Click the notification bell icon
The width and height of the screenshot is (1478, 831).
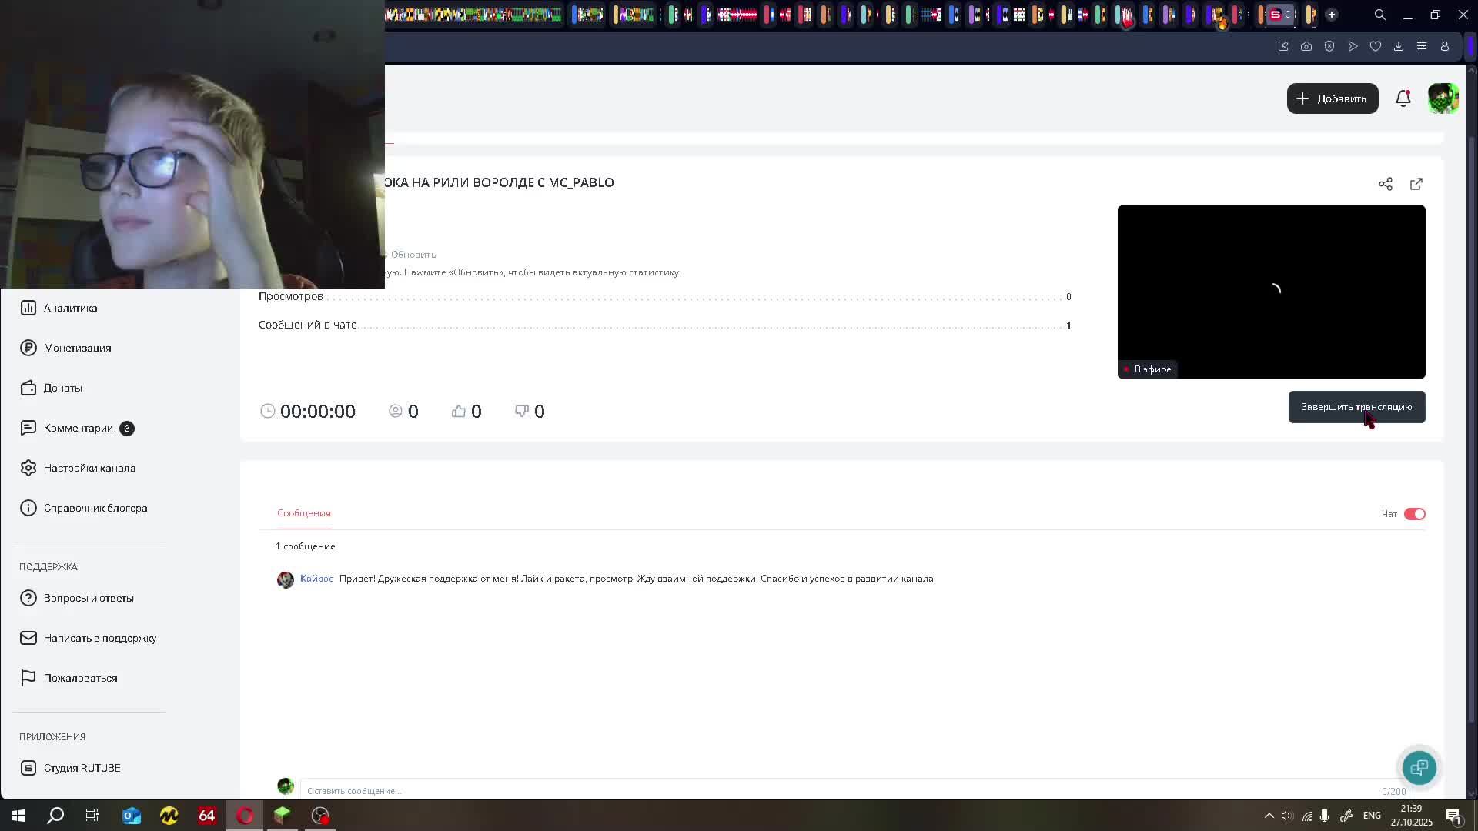pos(1403,98)
